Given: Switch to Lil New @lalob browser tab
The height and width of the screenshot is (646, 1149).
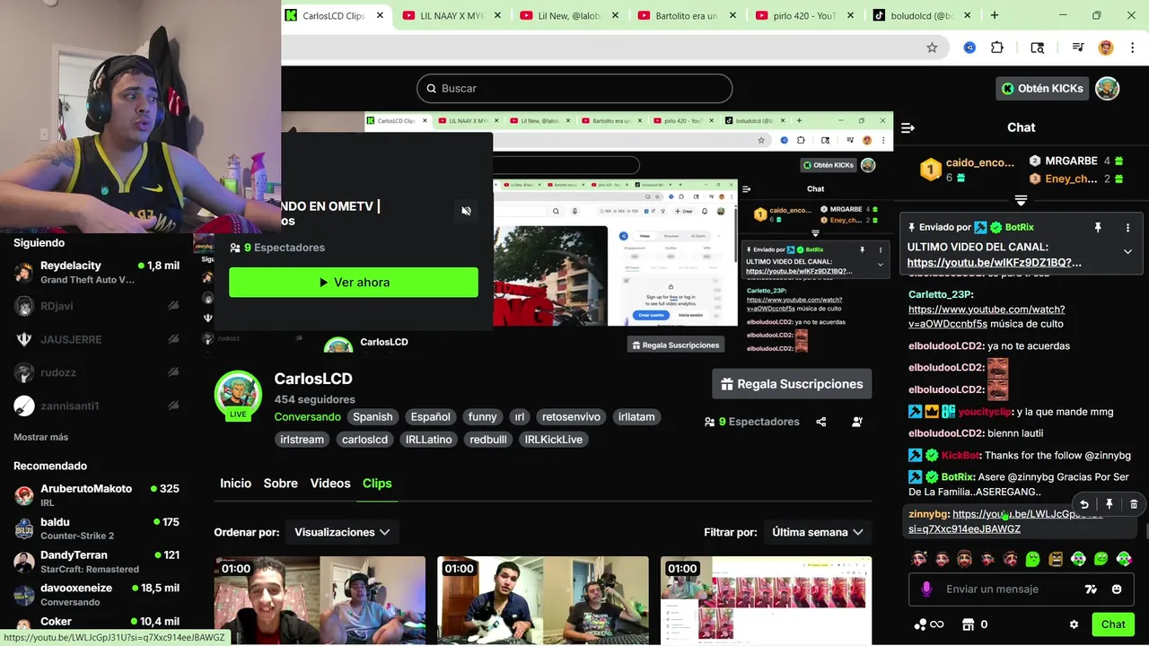Looking at the screenshot, I should pos(570,15).
